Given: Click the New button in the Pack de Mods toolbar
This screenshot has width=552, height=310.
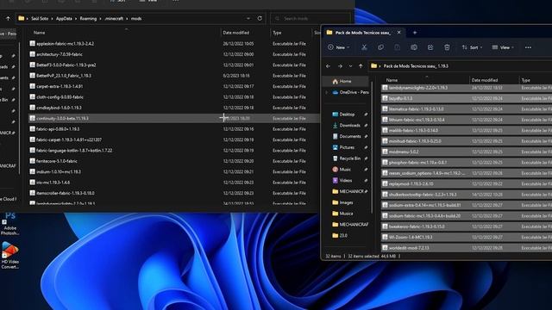Looking at the screenshot, I should pyautogui.click(x=338, y=47).
